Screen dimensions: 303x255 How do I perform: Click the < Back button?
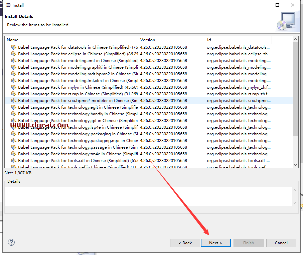pos(185,243)
